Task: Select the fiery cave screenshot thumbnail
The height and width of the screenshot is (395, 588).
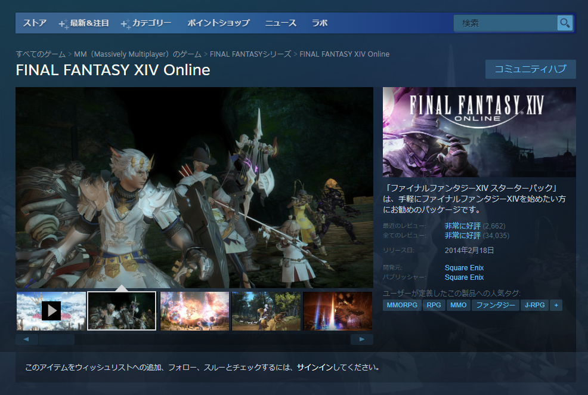Action: [x=338, y=311]
